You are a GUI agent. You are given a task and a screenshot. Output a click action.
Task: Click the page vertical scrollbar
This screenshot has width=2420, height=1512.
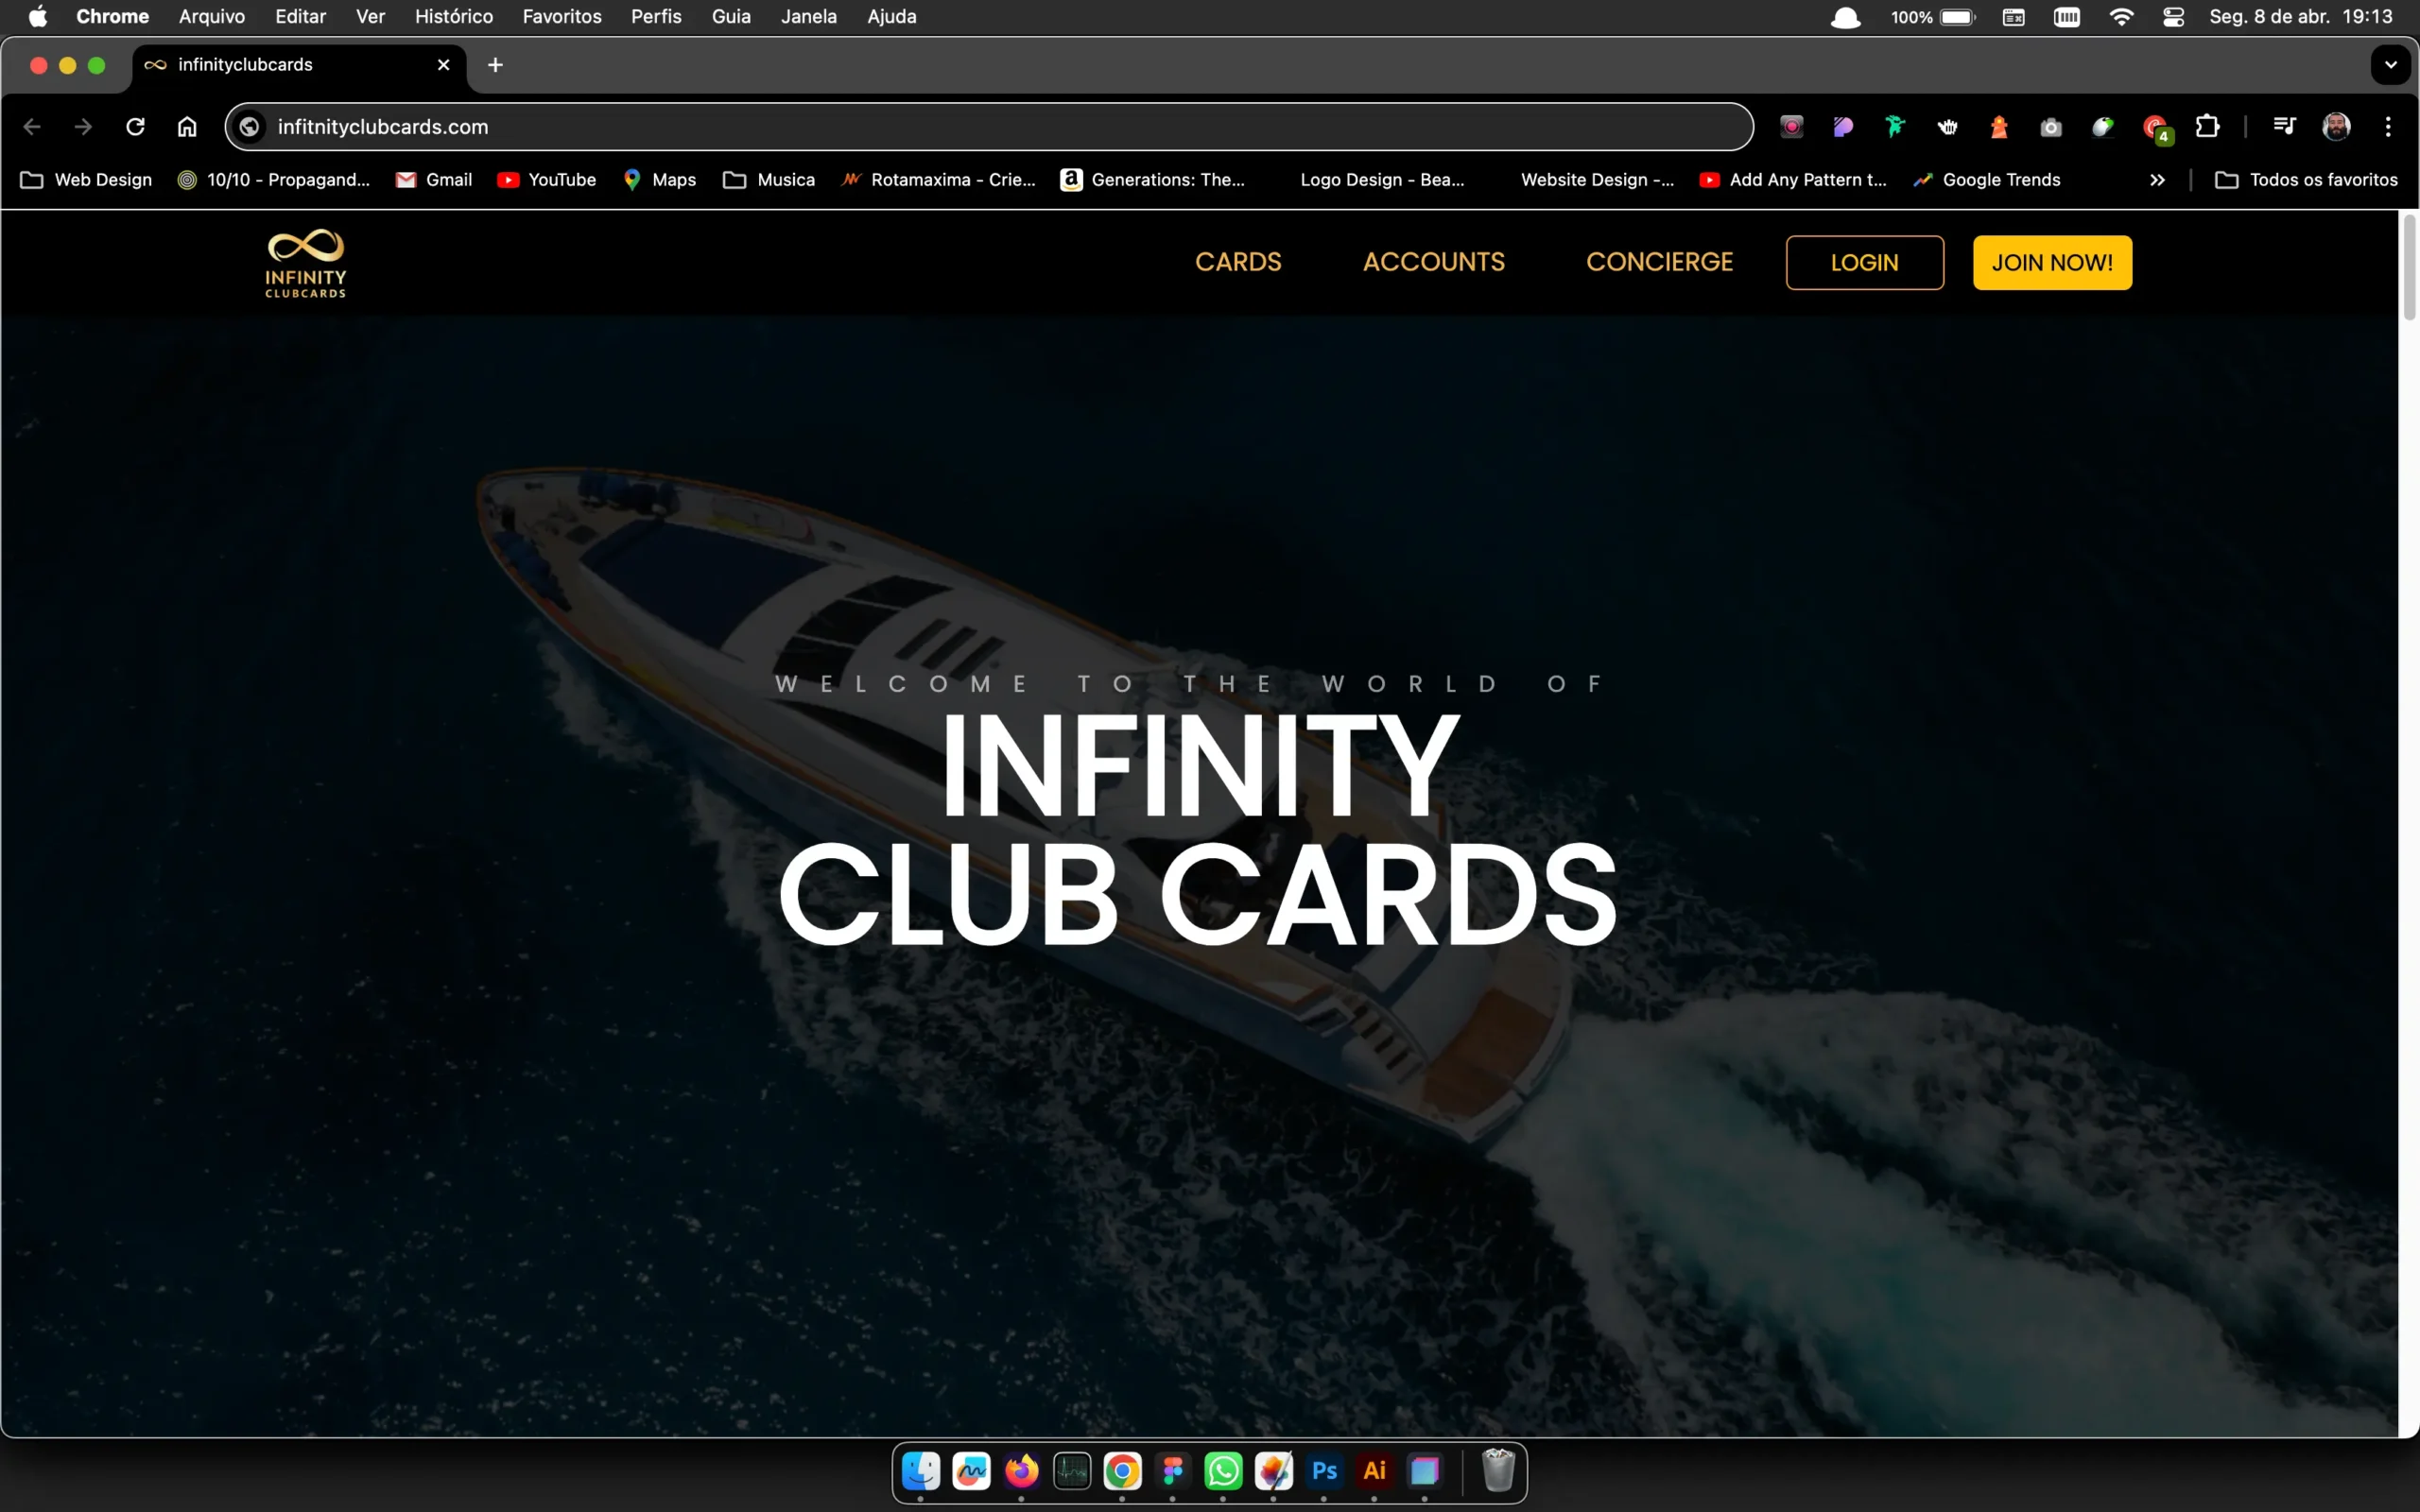(x=2409, y=268)
